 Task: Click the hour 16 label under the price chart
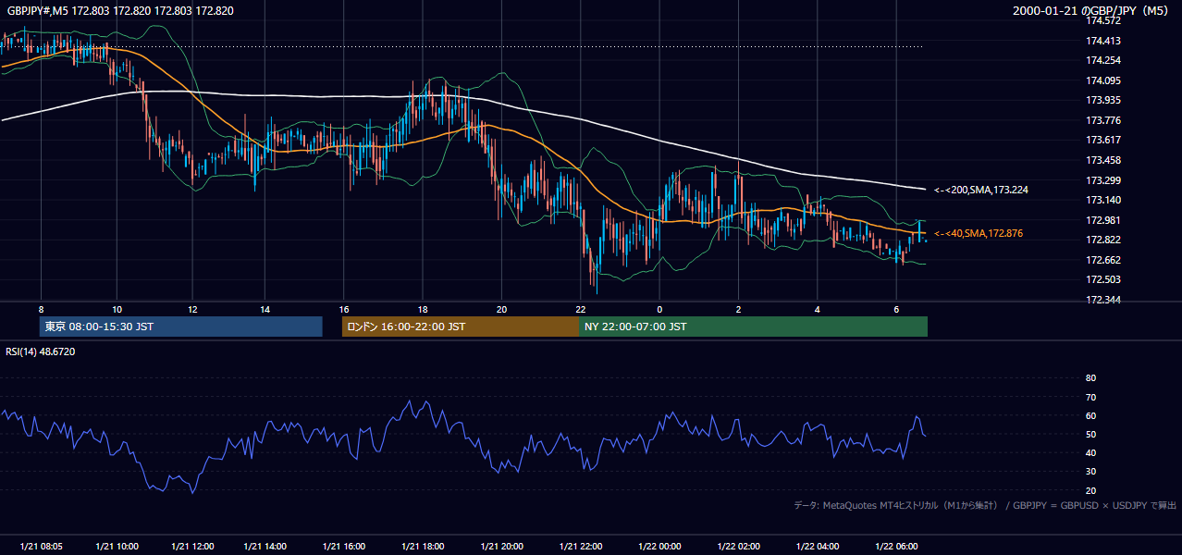tap(344, 309)
